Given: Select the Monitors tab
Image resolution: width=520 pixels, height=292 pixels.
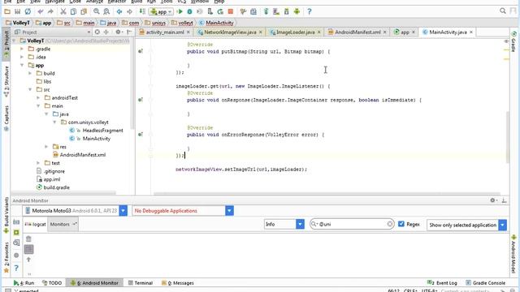Looking at the screenshot, I should point(63,224).
